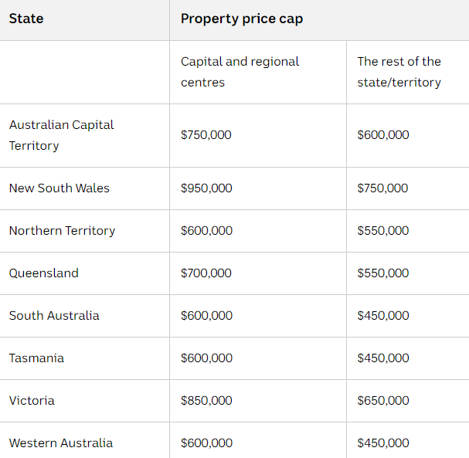Viewport: 469px width, 458px height.
Task: Select the Victoria cell
Action: (32, 401)
